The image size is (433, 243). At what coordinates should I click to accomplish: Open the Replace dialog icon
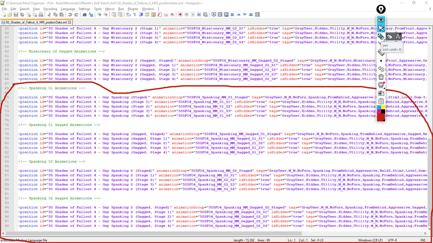(91, 15)
